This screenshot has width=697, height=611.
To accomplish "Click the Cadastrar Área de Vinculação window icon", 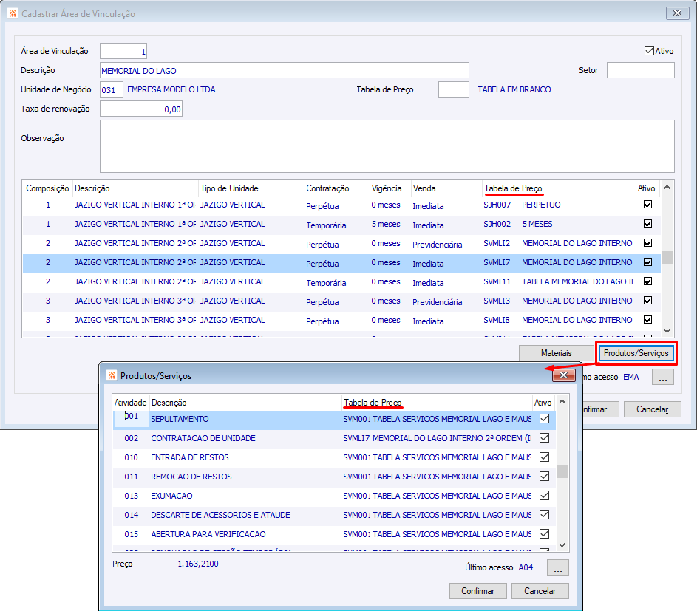I will pos(12,13).
